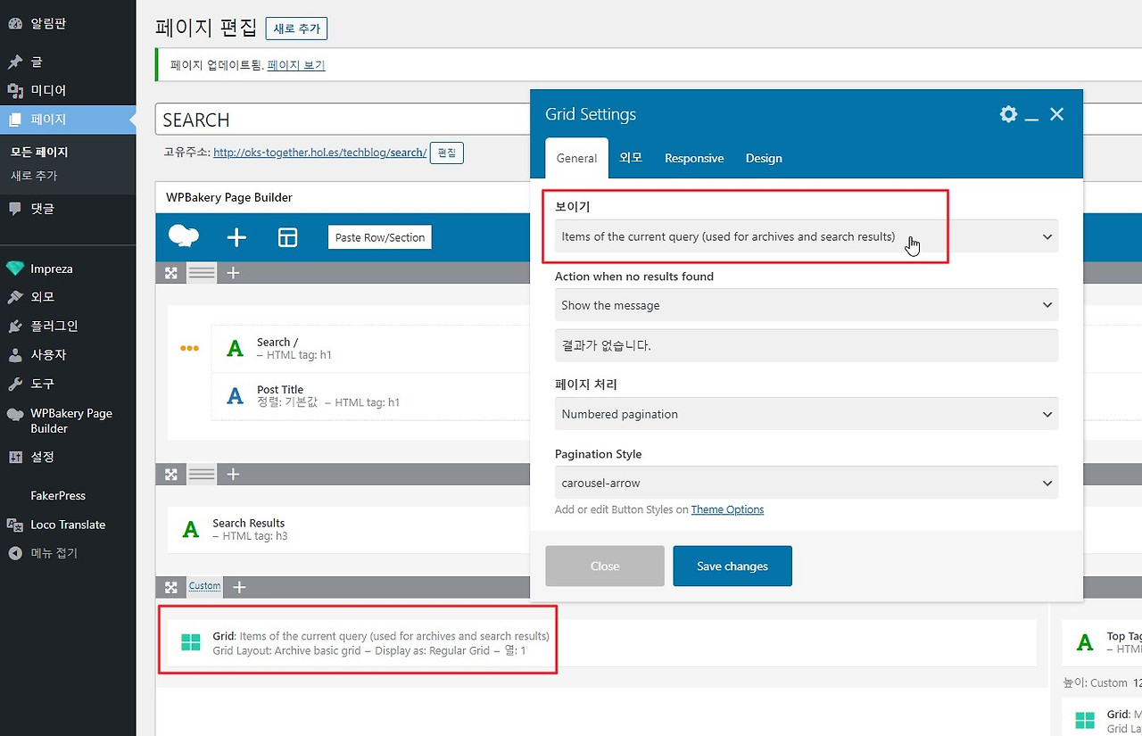Select the Search Results text element
The width and height of the screenshot is (1142, 736).
click(x=348, y=529)
